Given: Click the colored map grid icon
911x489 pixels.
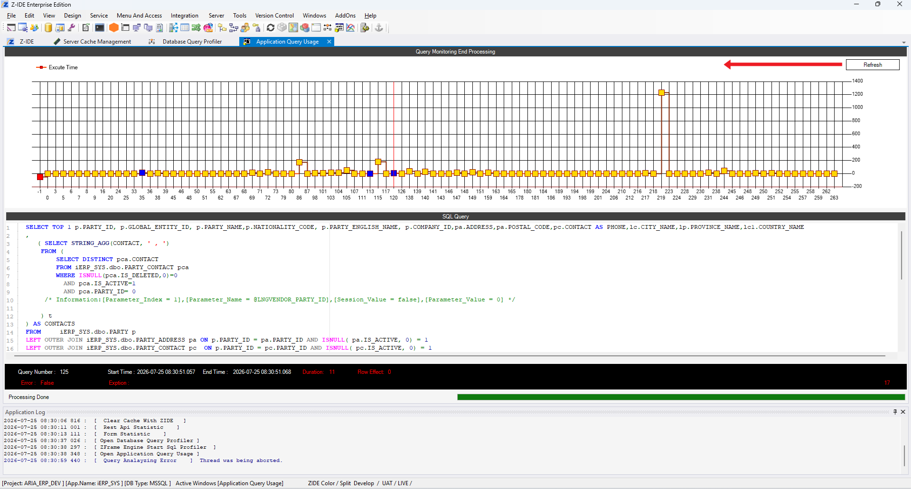Looking at the screenshot, I should [293, 27].
